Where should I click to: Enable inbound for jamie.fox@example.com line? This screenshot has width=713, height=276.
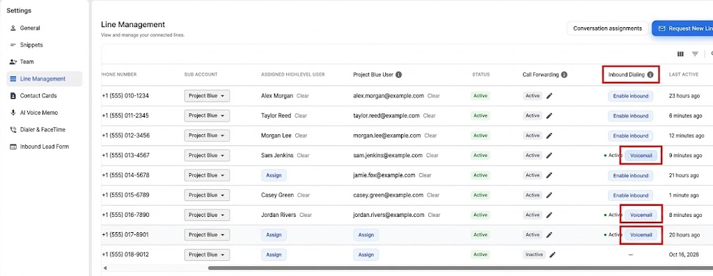point(630,175)
